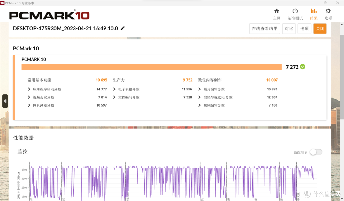Select the 结果 results bar-chart icon
Screen dimensions: 344x201
(x=314, y=11)
